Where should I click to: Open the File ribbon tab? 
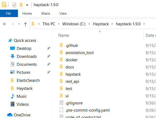[x=9, y=13]
